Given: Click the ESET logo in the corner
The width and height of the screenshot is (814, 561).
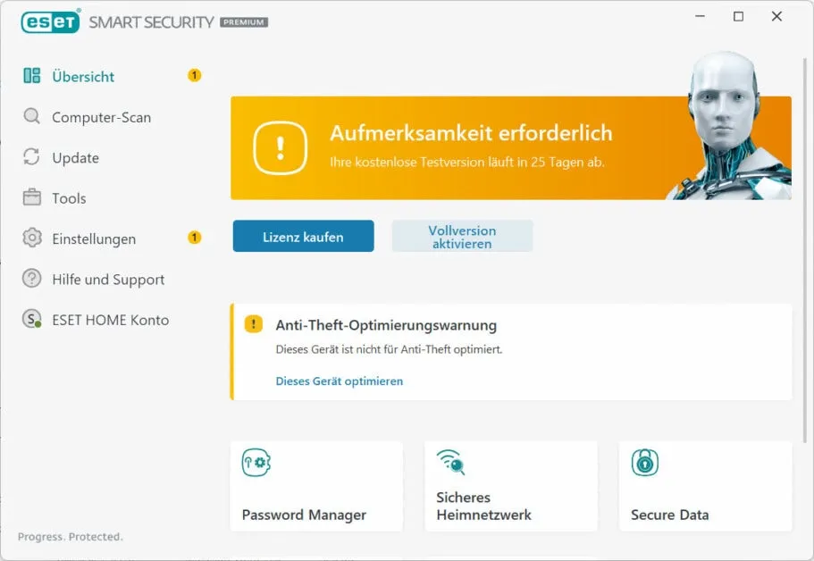Looking at the screenshot, I should pyautogui.click(x=51, y=21).
